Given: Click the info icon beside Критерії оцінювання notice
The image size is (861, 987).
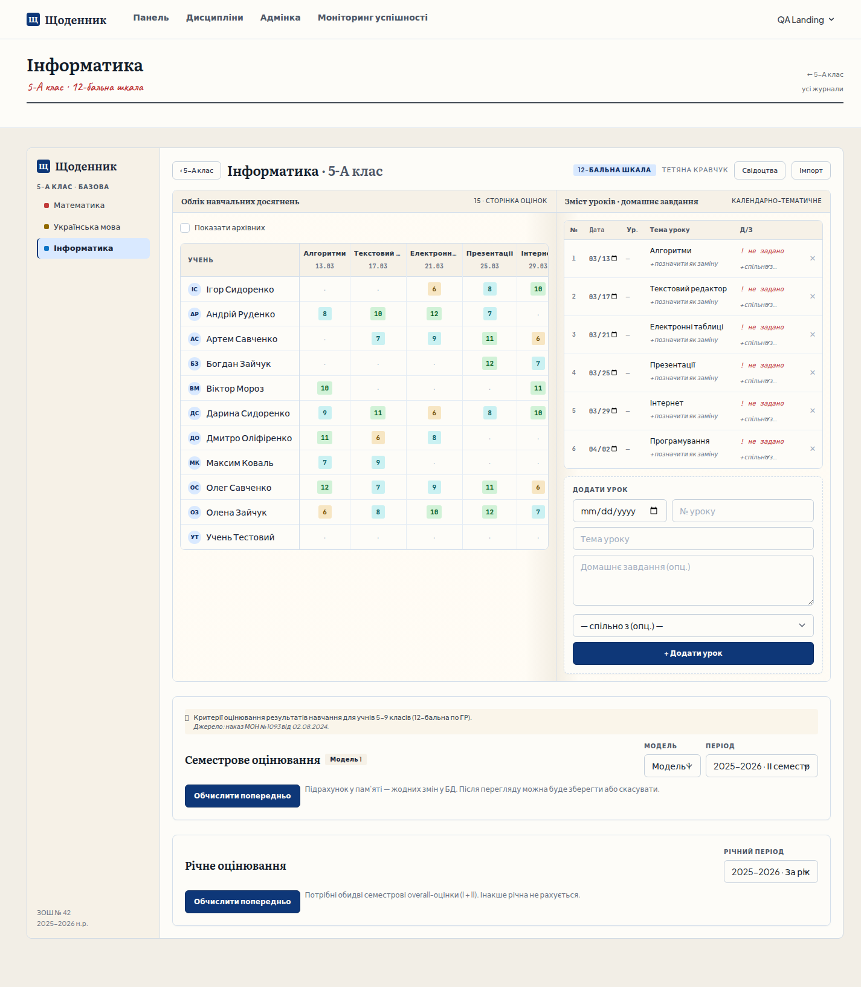Looking at the screenshot, I should [x=187, y=718].
